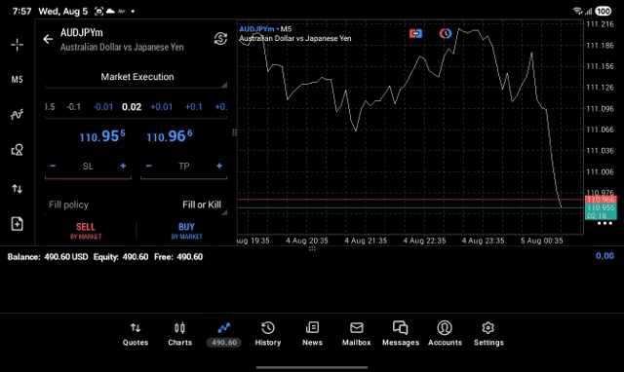Tap the 4 Aug 22:35 time label
The image size is (624, 372).
coord(424,241)
